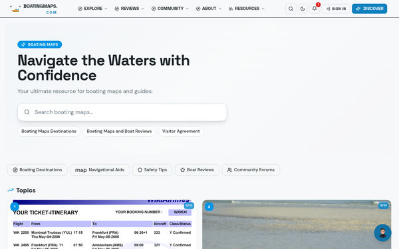Select the Boating Destinations tab

point(37,170)
